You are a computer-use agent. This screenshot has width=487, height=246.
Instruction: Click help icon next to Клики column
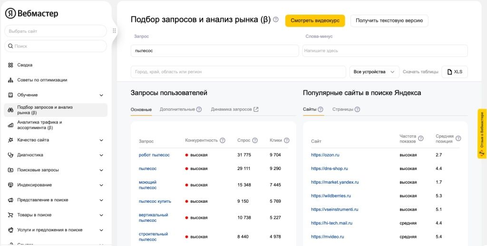[286, 140]
